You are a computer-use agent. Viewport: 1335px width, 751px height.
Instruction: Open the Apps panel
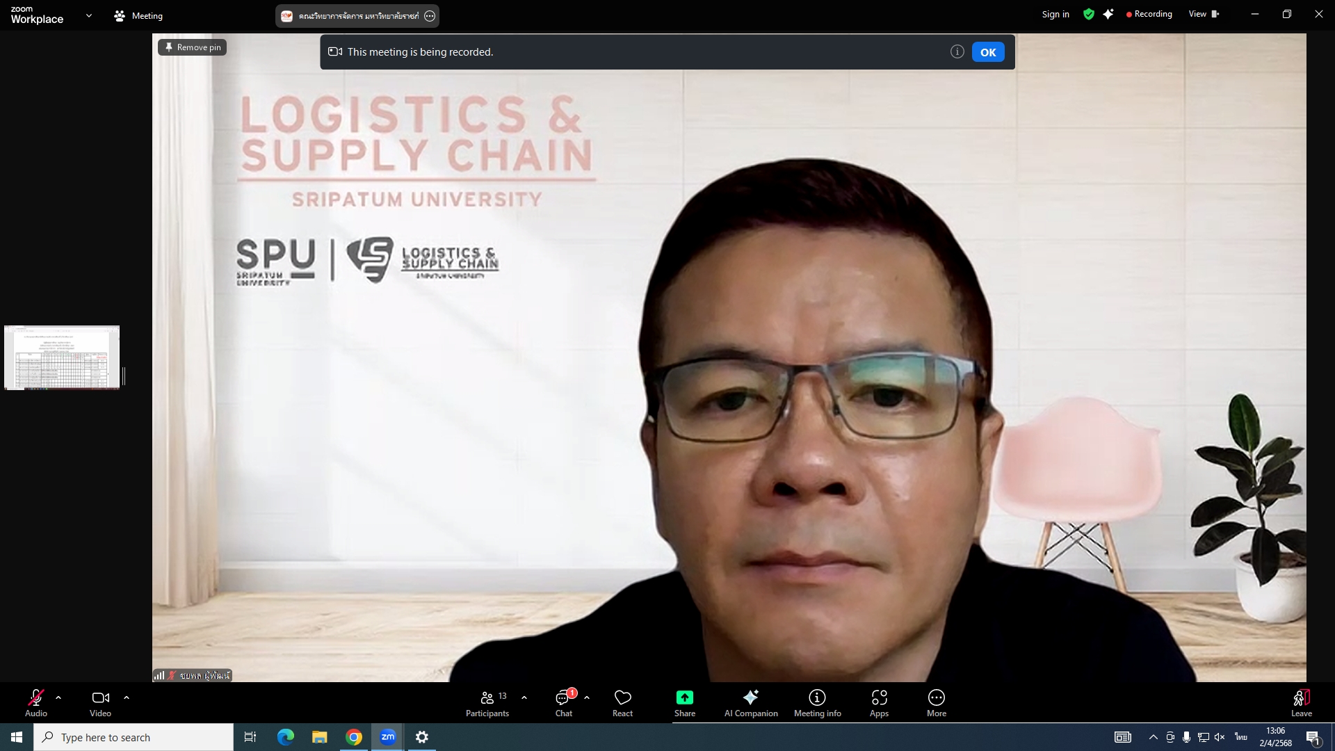pos(879,702)
